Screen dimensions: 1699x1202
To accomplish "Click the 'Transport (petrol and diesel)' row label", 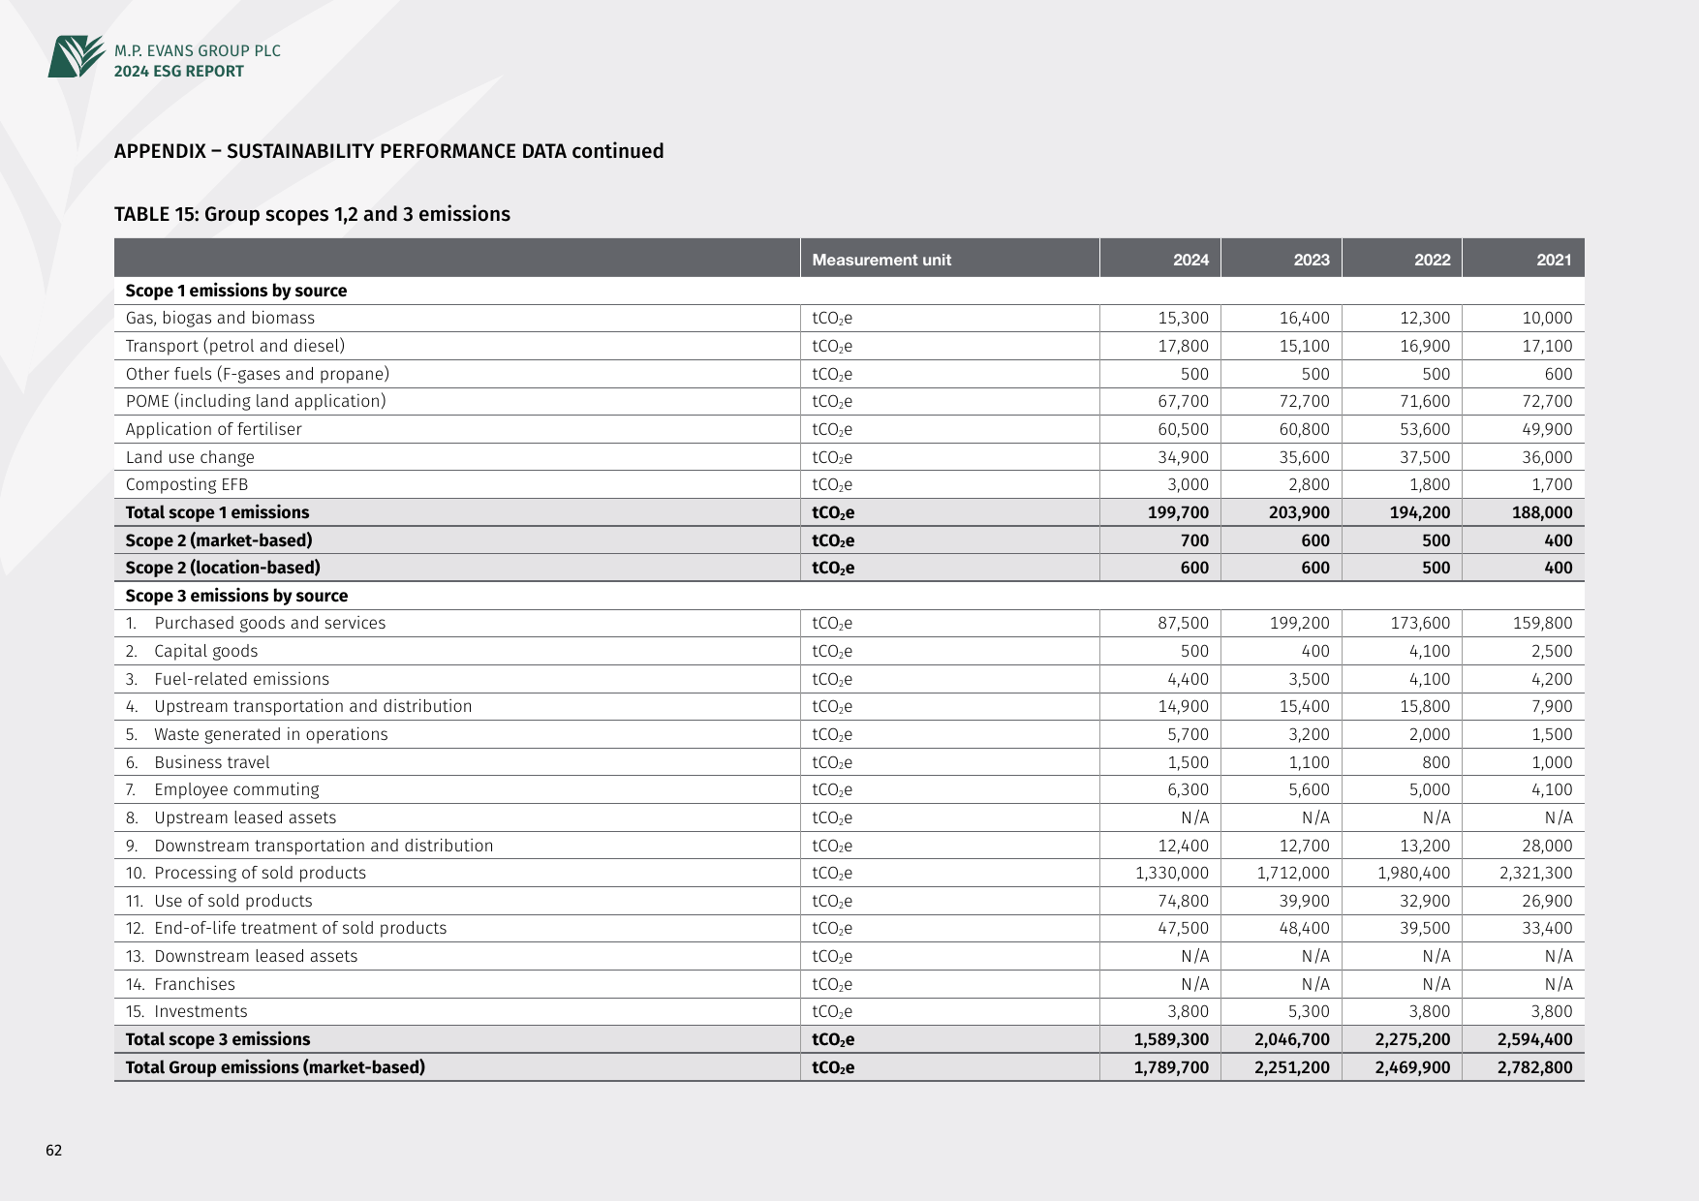I will [x=235, y=346].
